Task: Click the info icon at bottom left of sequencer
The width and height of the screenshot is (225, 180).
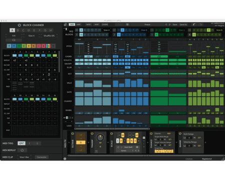Action: pyautogui.click(x=65, y=158)
